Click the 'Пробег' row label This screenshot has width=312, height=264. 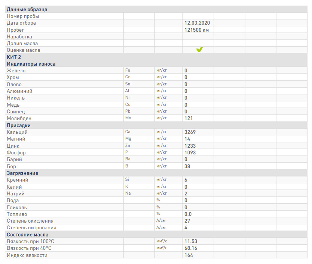click(x=15, y=30)
